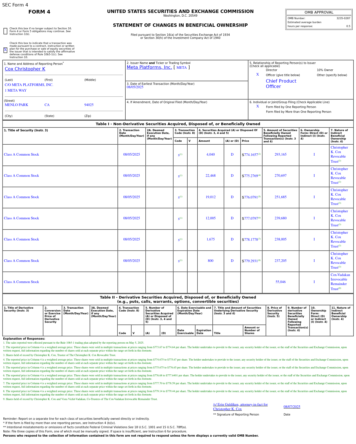This screenshot has width=356, height=444.
Task: Click the FORM 4 heading
Action: tap(39, 12)
